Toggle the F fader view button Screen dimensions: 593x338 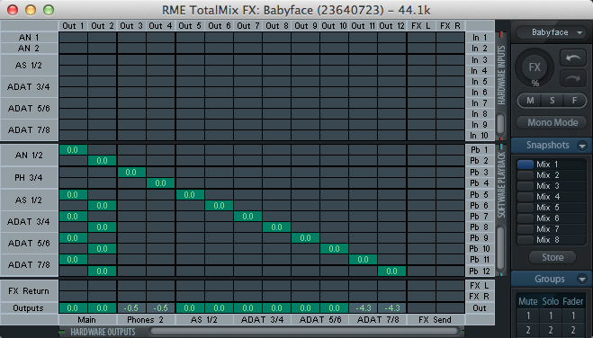coord(574,101)
